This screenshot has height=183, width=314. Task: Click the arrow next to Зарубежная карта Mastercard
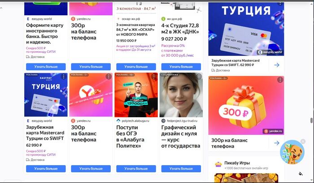pyautogui.click(x=277, y=65)
